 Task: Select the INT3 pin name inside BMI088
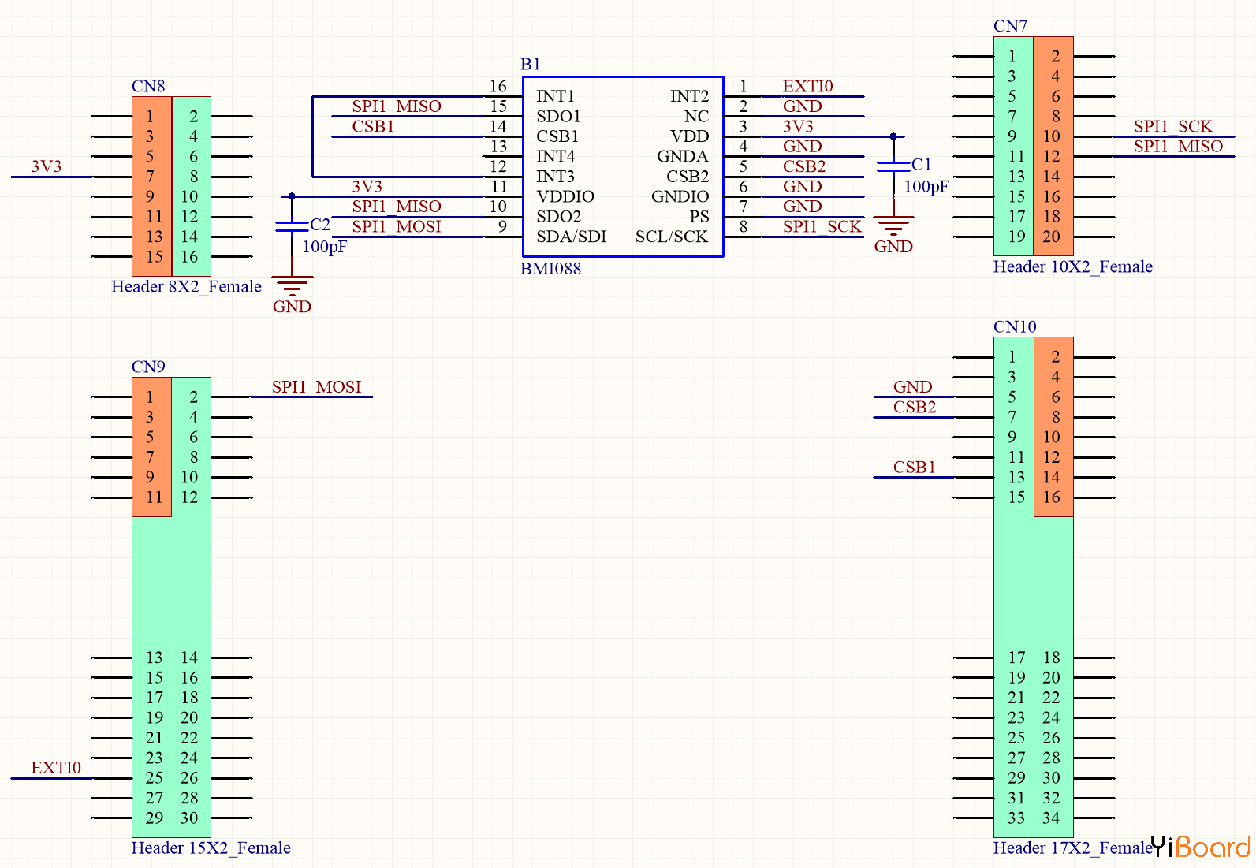pyautogui.click(x=555, y=177)
